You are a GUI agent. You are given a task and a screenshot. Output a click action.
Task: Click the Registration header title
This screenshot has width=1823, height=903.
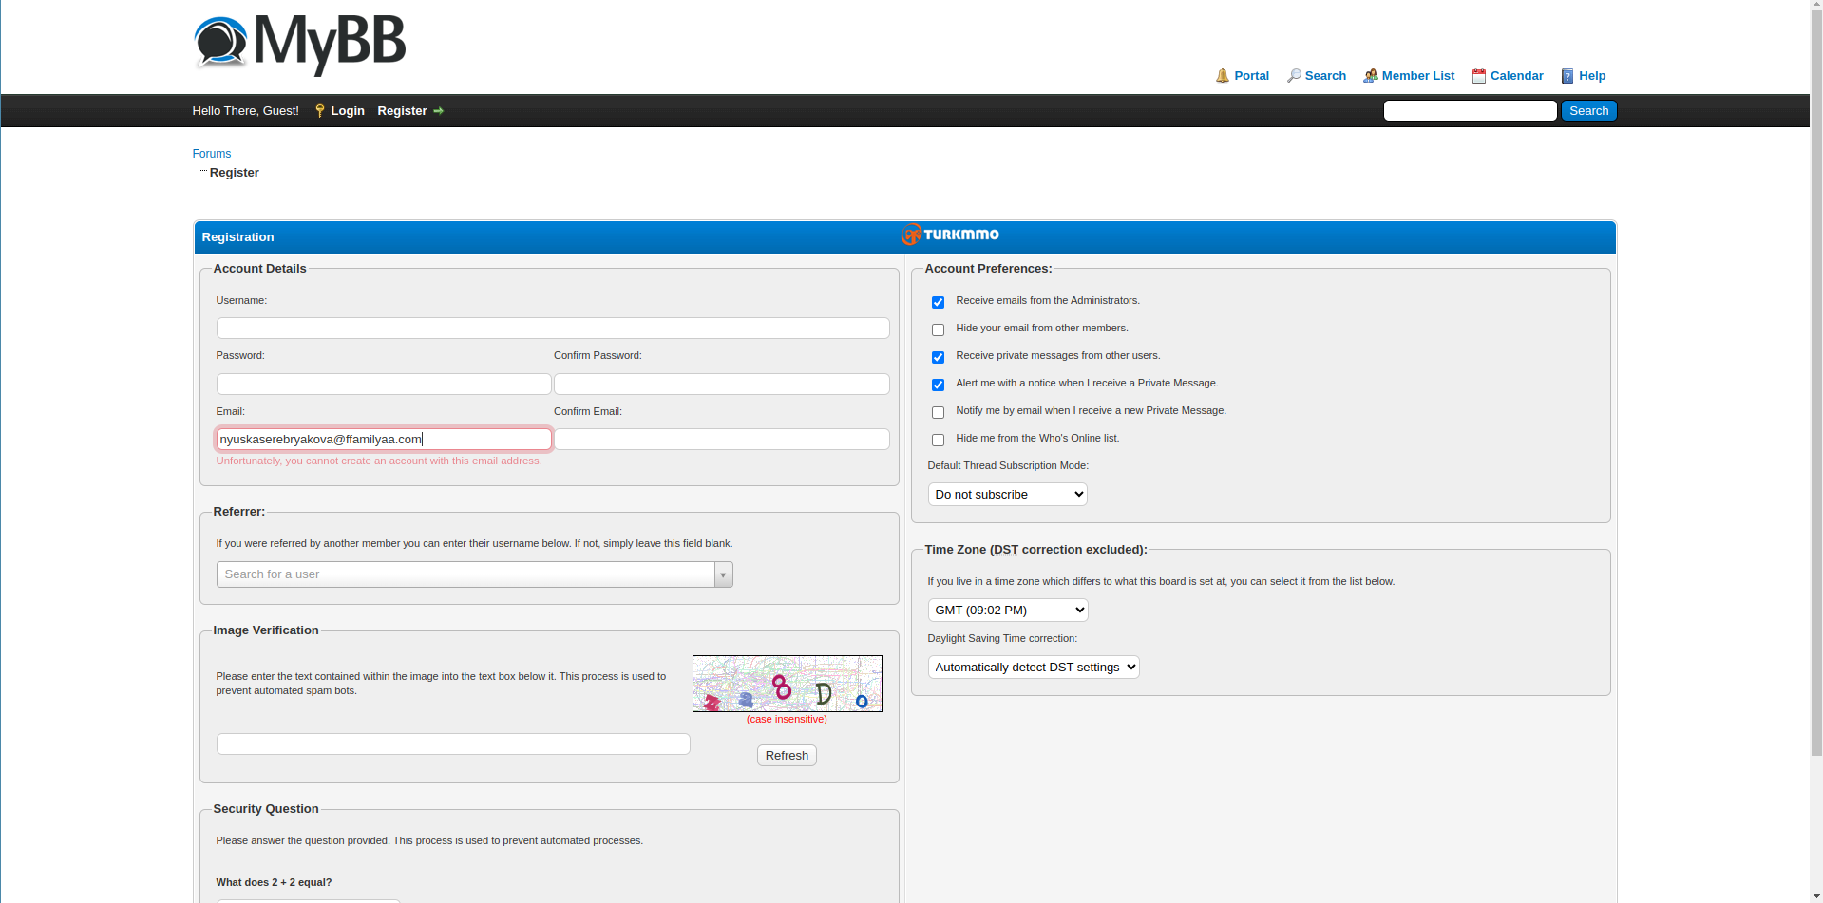pyautogui.click(x=237, y=237)
